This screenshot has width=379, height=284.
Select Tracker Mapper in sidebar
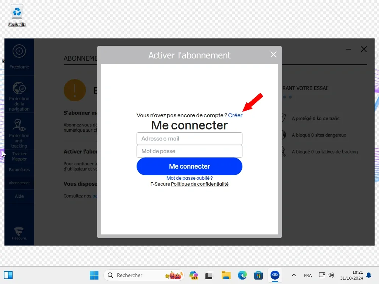(19, 156)
